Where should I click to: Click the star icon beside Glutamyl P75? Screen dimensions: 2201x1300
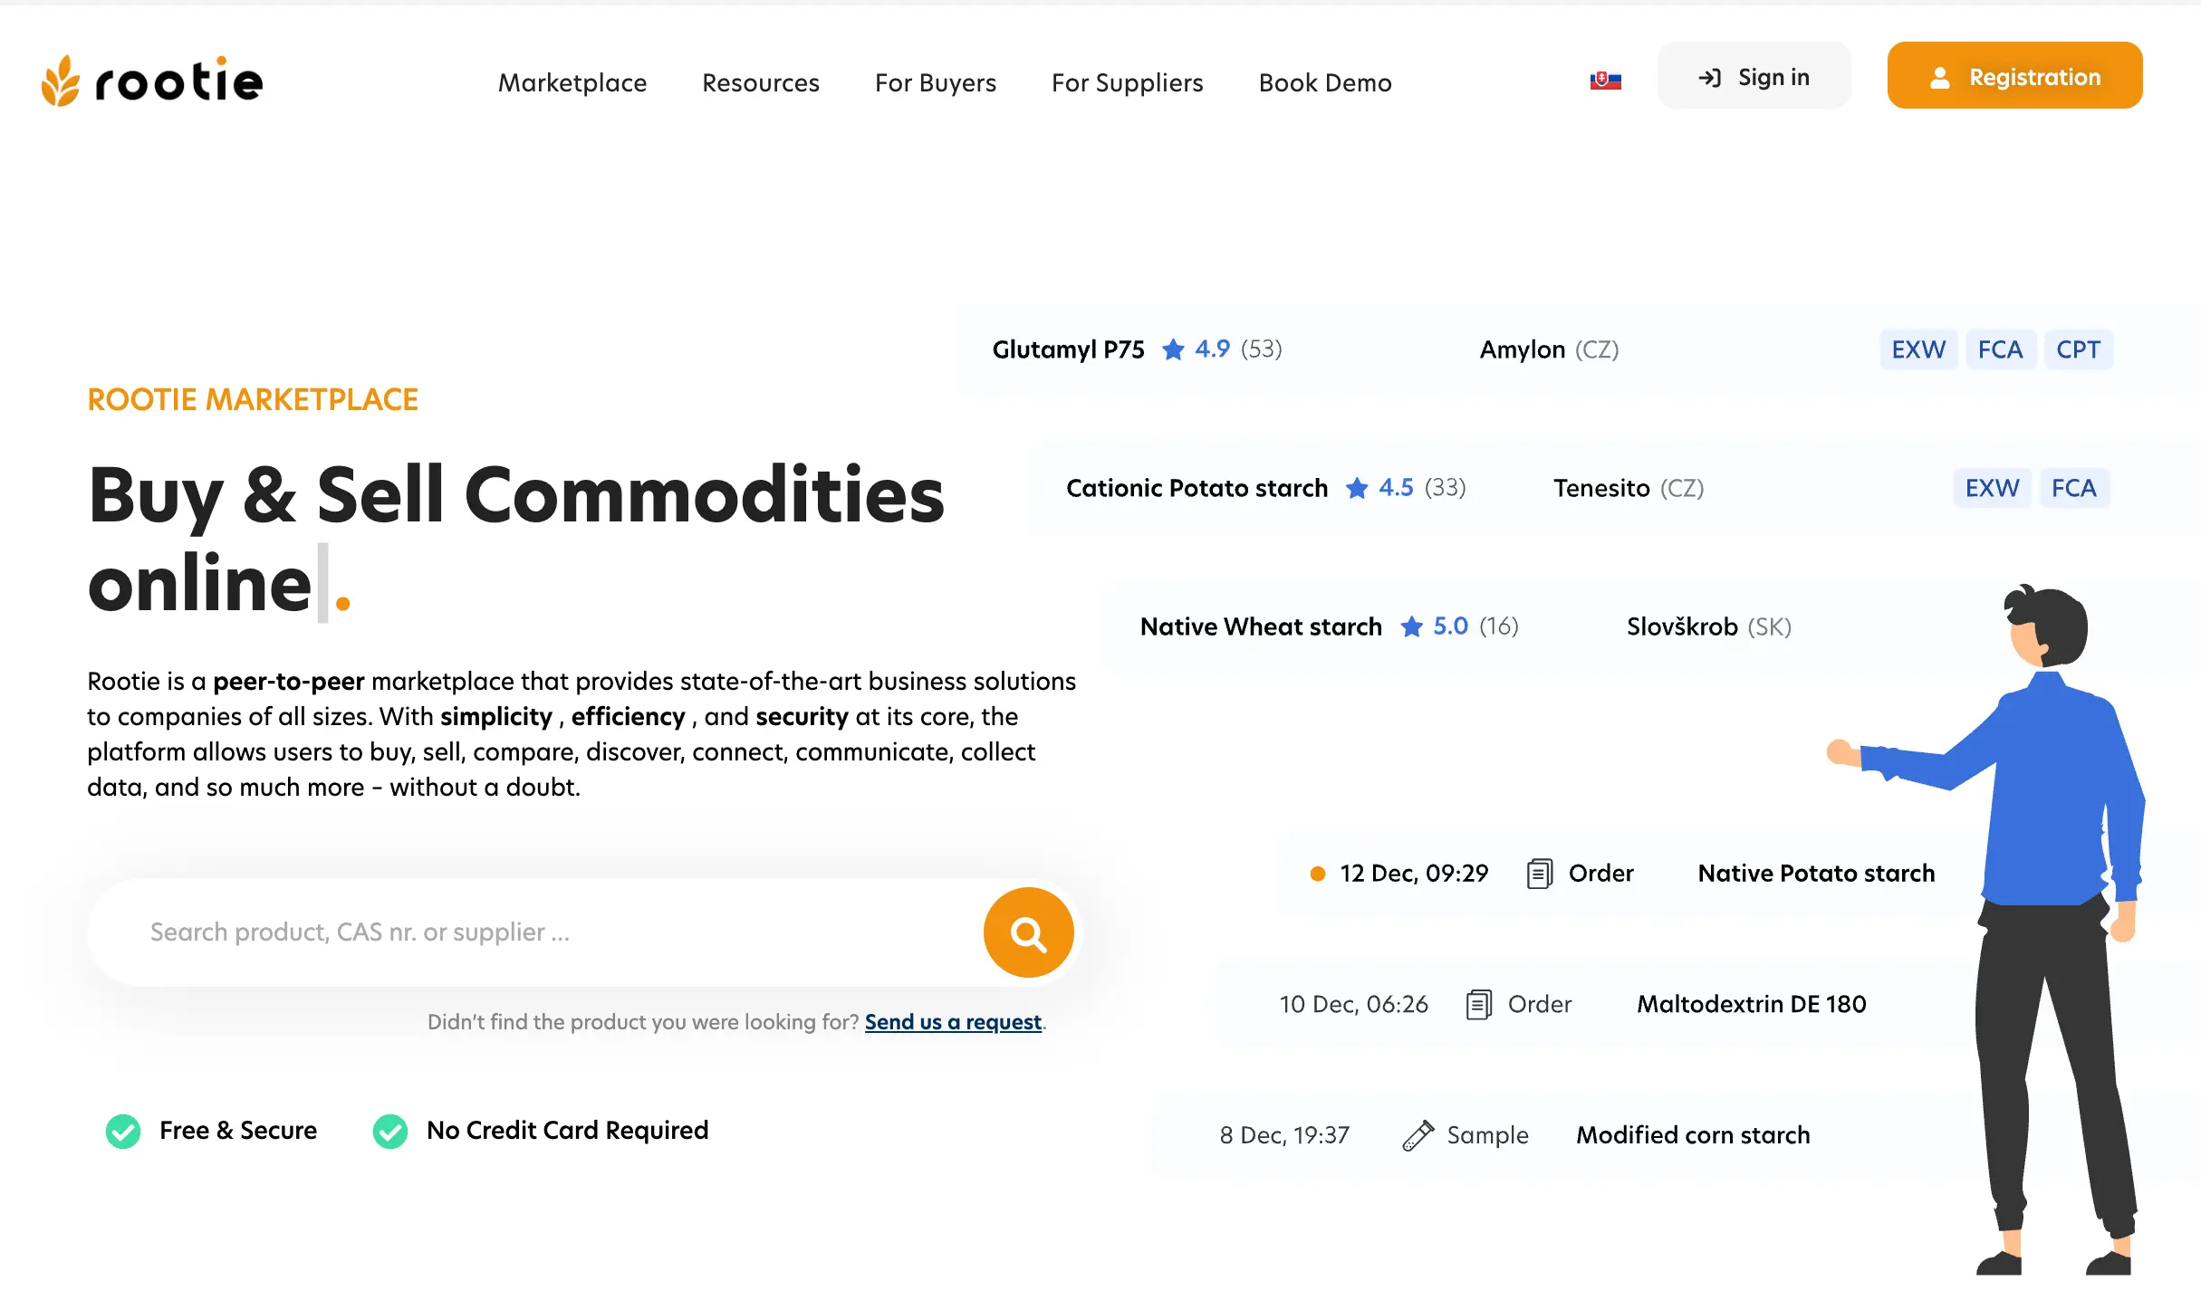[x=1173, y=349]
